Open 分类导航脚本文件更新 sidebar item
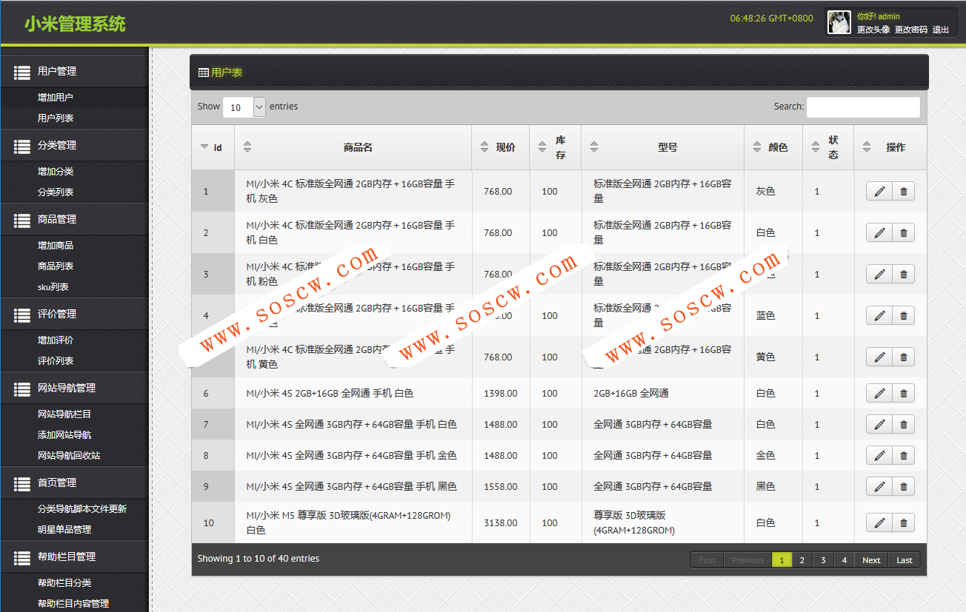 pyautogui.click(x=82, y=509)
